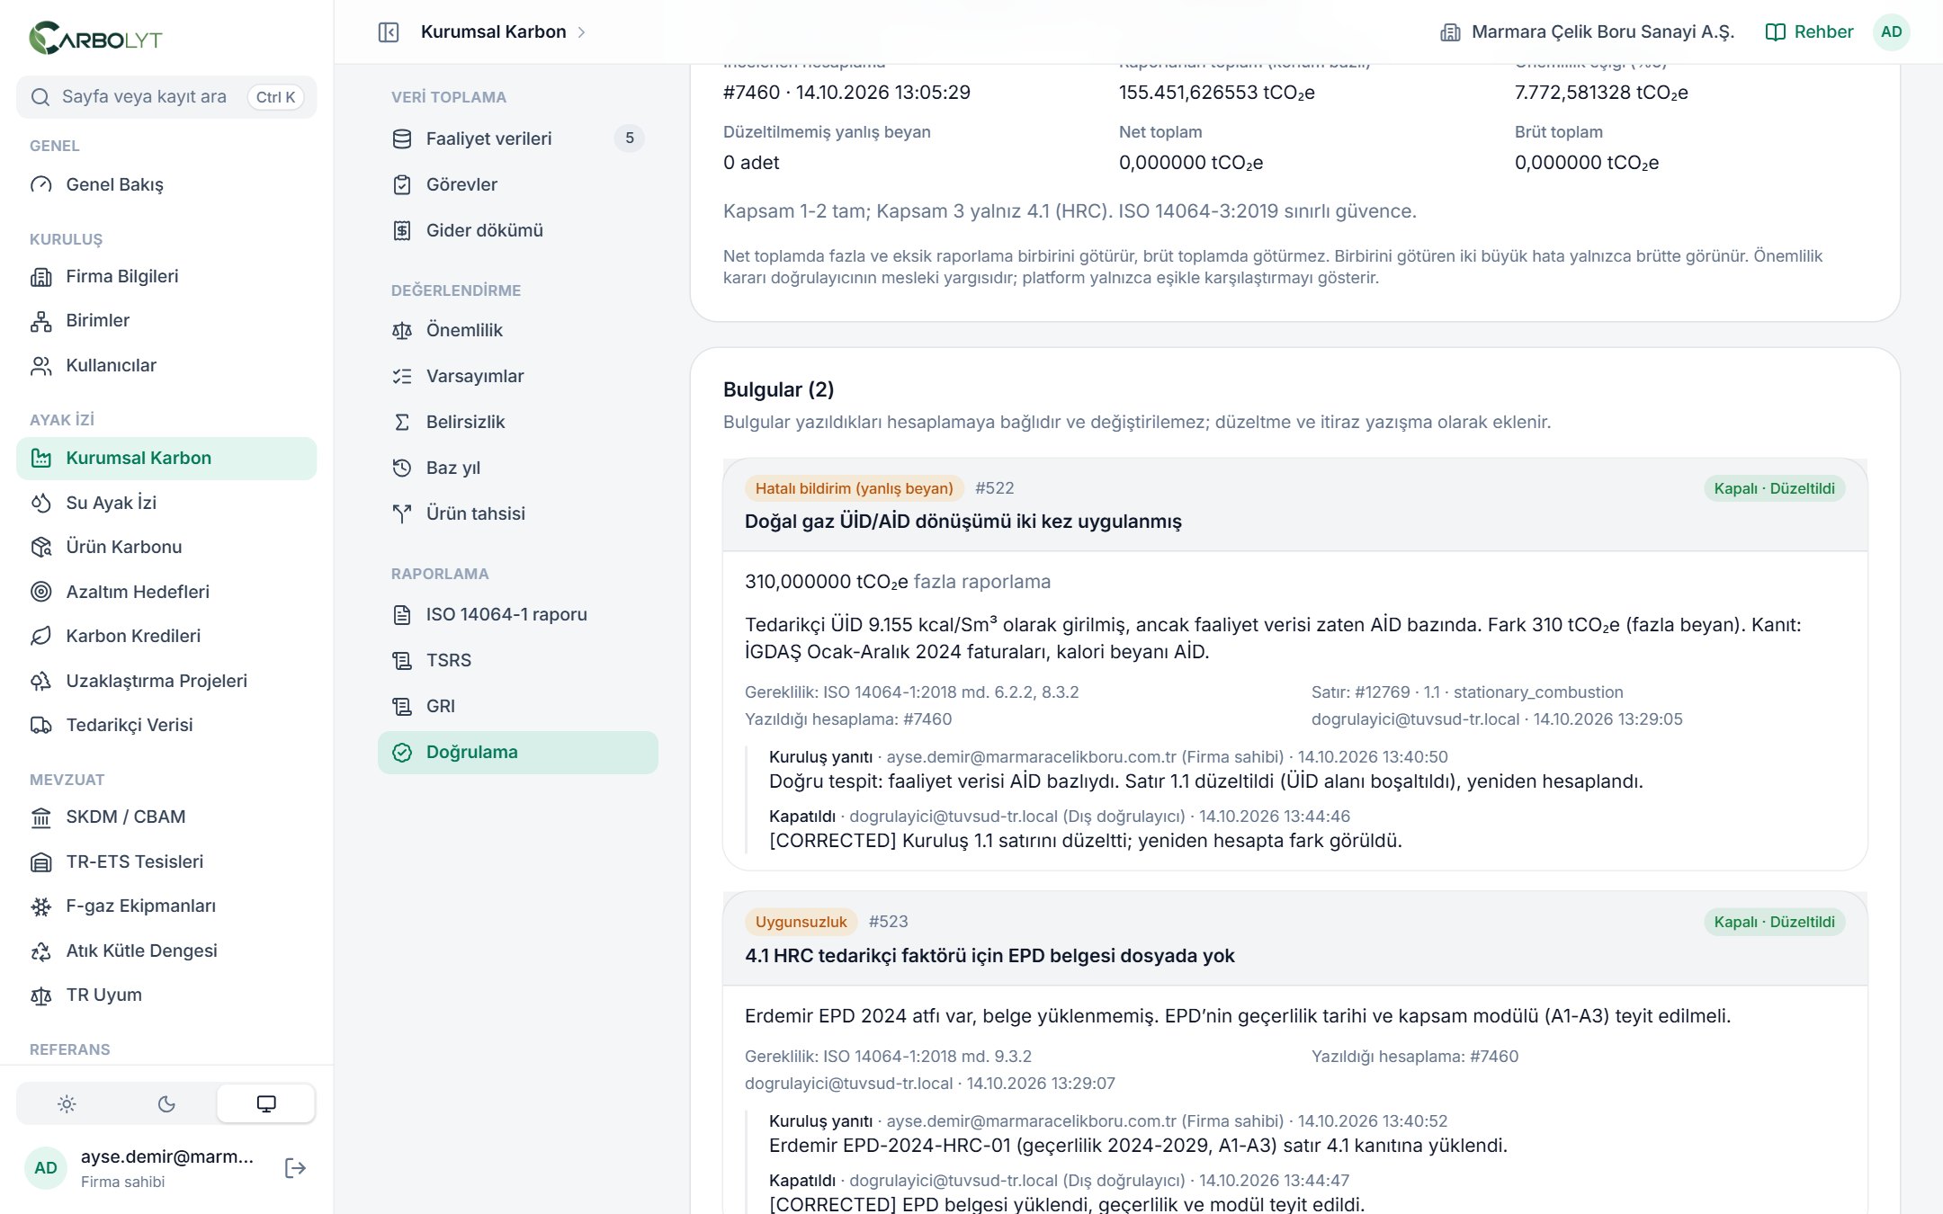Switch to light theme sun toggle
Image resolution: width=1943 pixels, height=1214 pixels.
[67, 1104]
